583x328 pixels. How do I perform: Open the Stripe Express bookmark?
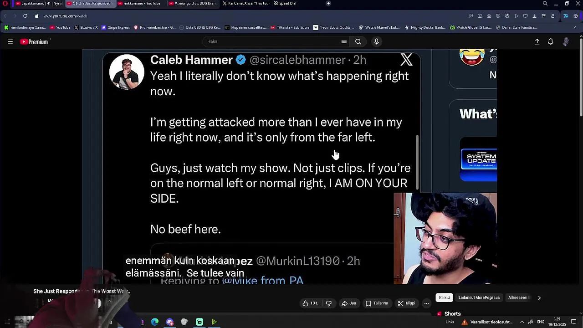pos(116,27)
